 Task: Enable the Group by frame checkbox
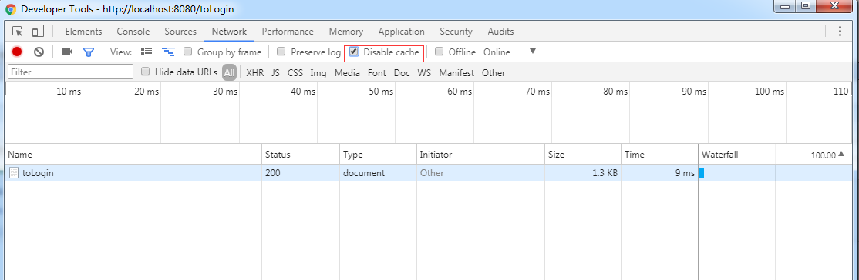click(x=187, y=52)
